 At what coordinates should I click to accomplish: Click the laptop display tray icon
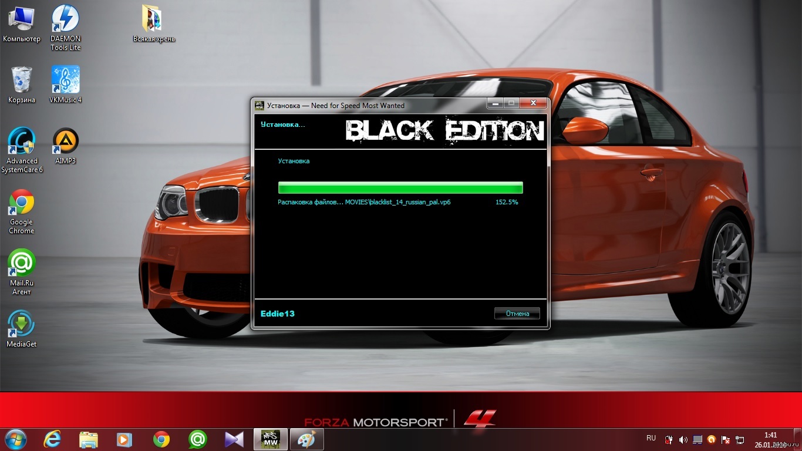pos(697,439)
